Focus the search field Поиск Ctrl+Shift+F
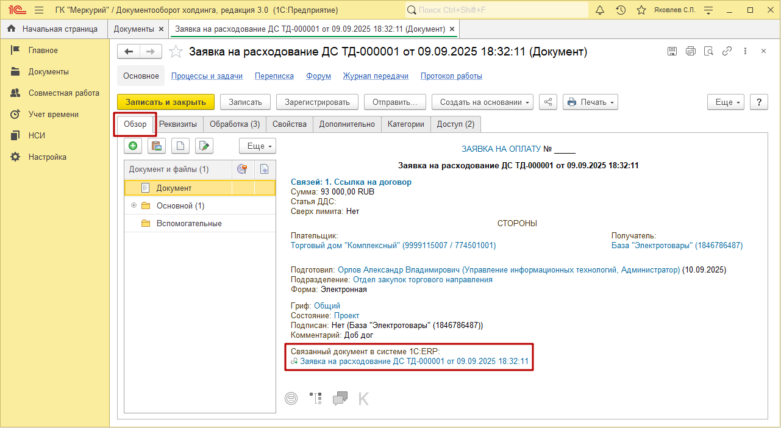 tap(496, 10)
